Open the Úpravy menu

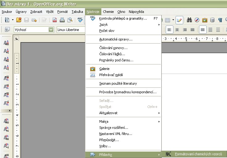click(21, 12)
